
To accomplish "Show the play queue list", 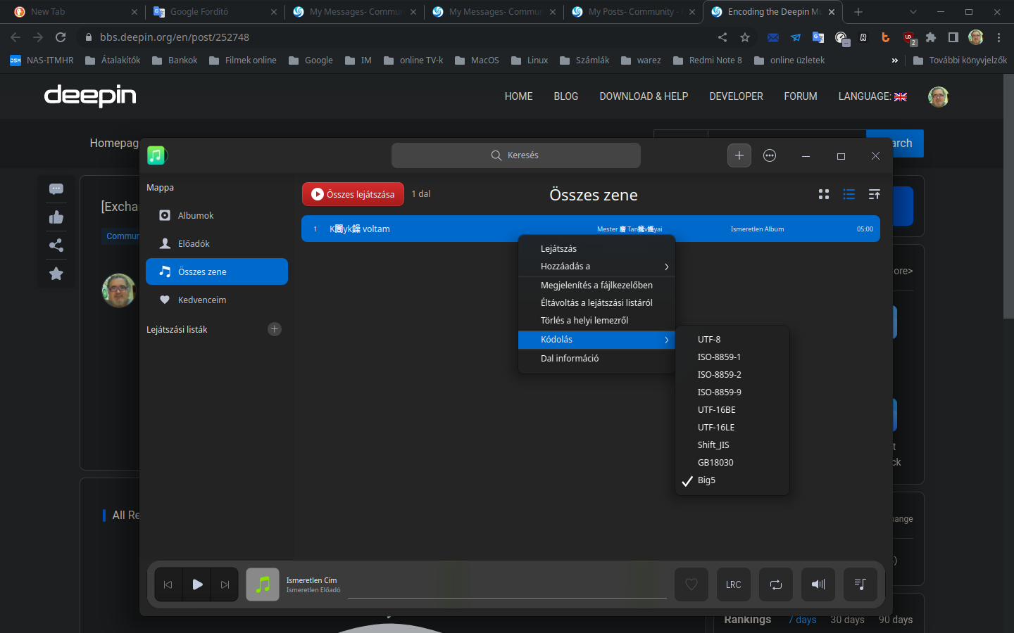I will point(860,584).
